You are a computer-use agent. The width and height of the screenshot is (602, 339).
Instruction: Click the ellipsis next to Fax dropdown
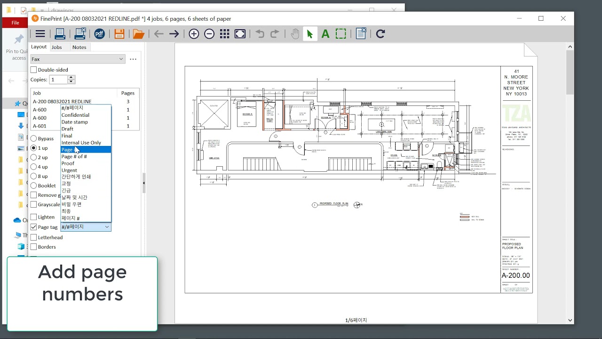click(x=133, y=59)
